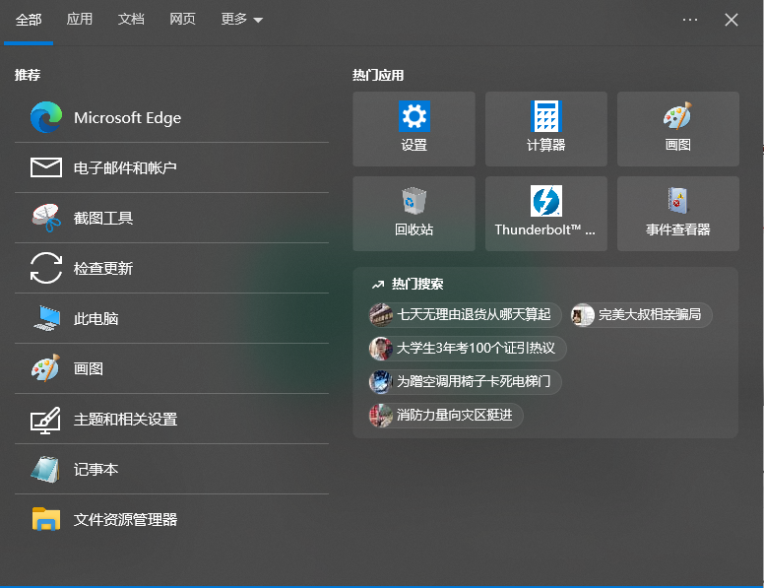Open 主题和相关设置 themes settings

click(x=171, y=419)
